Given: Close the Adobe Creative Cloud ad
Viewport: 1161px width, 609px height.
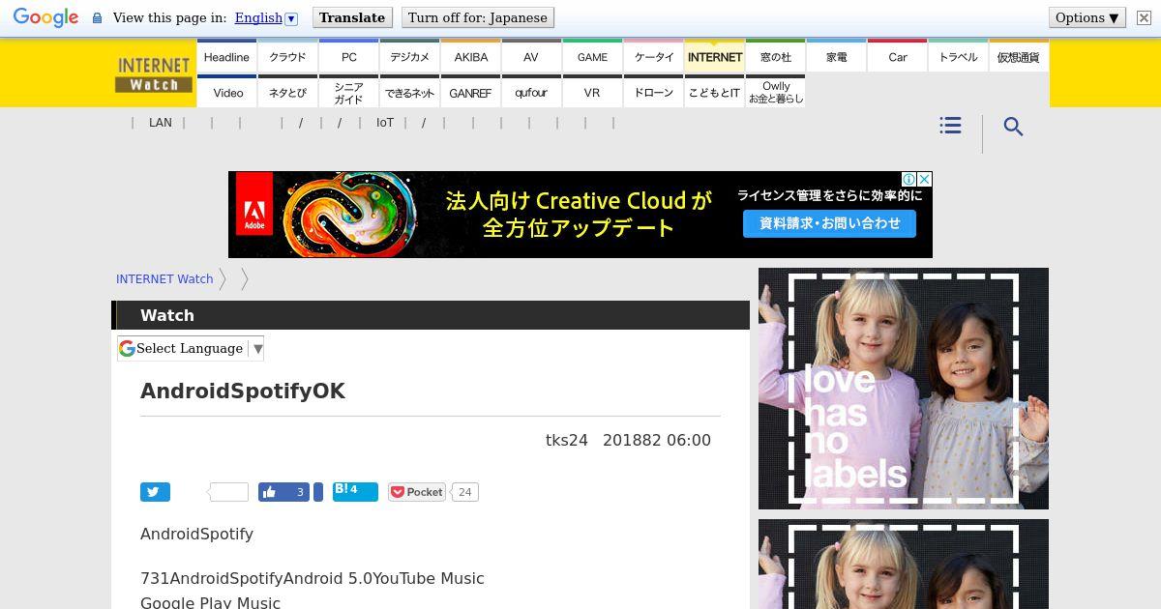Looking at the screenshot, I should pos(924,179).
